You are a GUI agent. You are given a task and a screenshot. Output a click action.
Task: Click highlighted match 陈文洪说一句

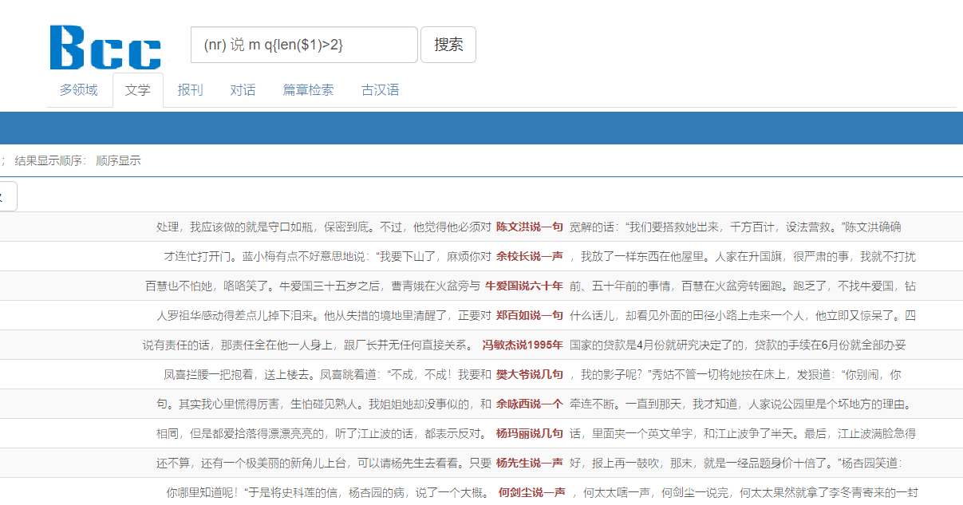pyautogui.click(x=529, y=227)
